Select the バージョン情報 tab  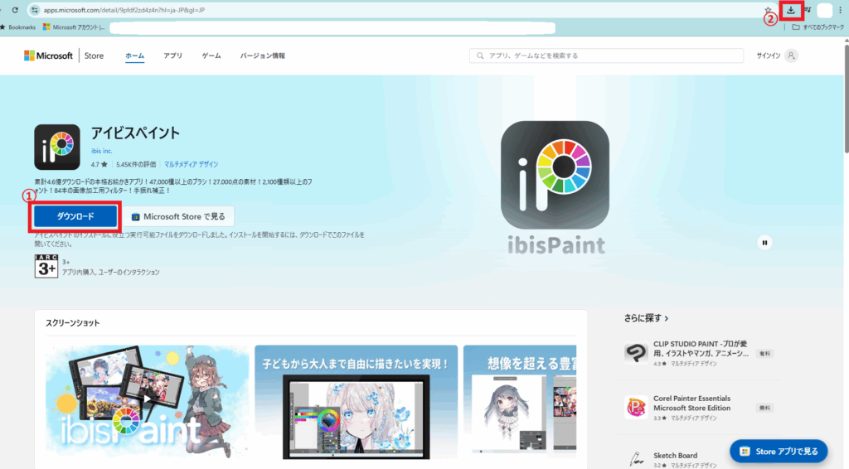pyautogui.click(x=263, y=56)
